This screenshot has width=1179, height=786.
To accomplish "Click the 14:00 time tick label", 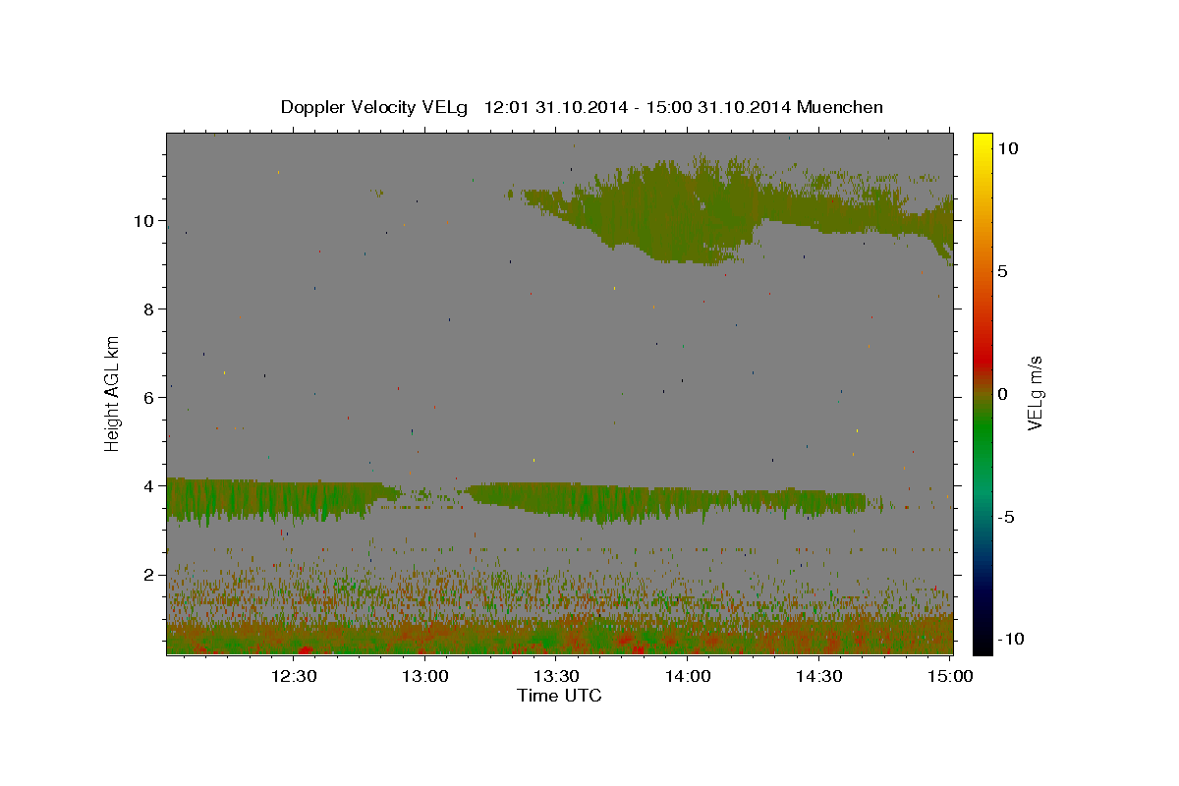I will click(x=687, y=676).
